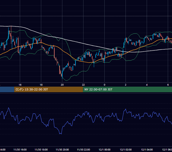172x152 pixels.
Task: Click the oscillator peak near 02:00
Action: click(x=126, y=109)
